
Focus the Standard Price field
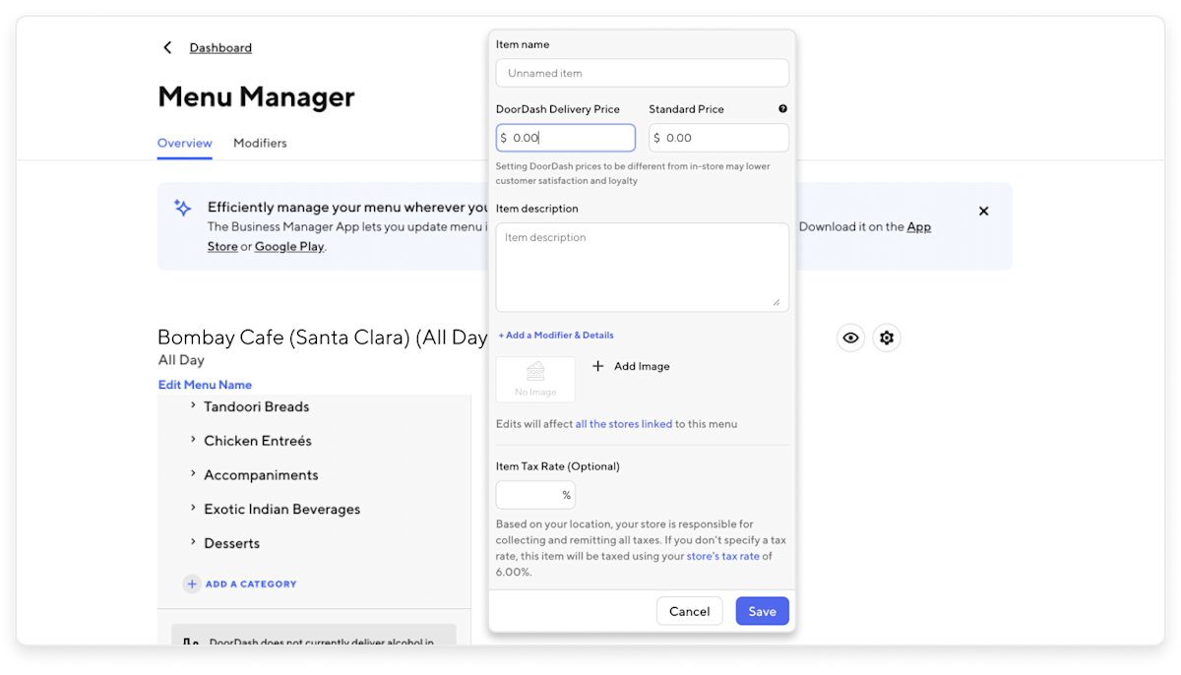[718, 138]
